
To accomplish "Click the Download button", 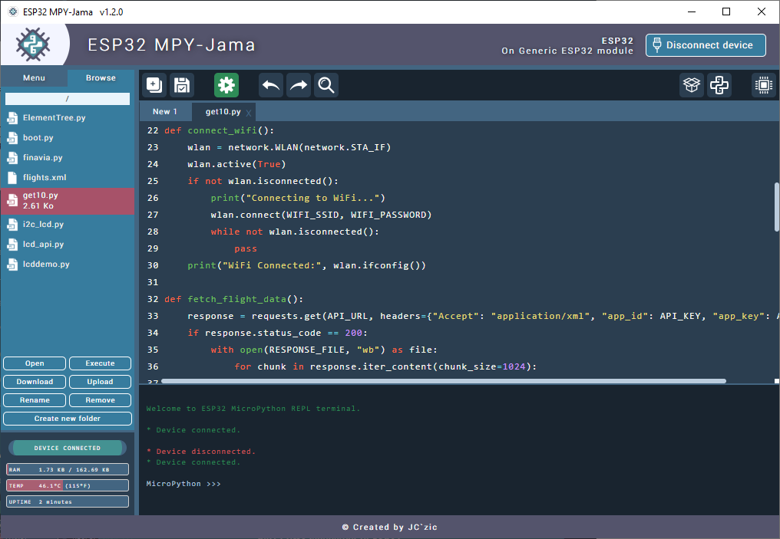I will point(35,382).
